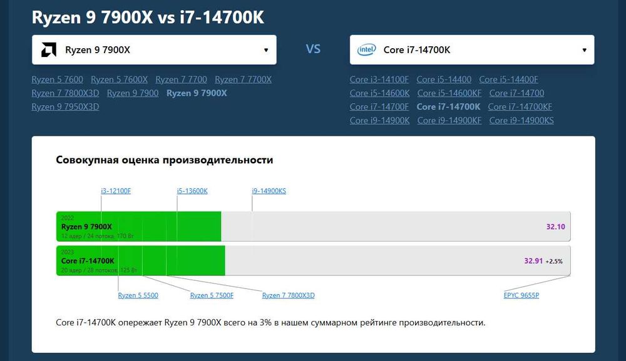This screenshot has height=361, width=626.
Task: Click the summary sentence below the chart
Action: [270, 322]
